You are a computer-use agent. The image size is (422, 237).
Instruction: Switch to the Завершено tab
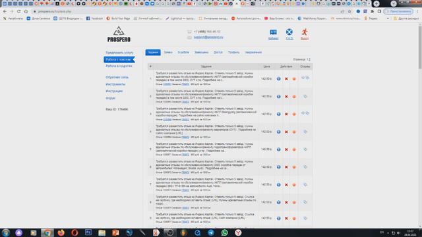coord(201,53)
